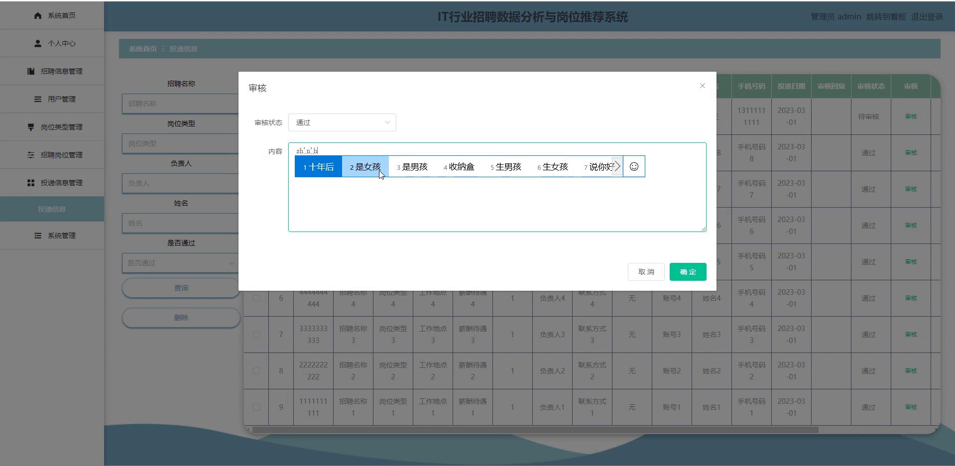Click the 查询 button
Viewport: 955px width, 466px height.
pyautogui.click(x=181, y=288)
